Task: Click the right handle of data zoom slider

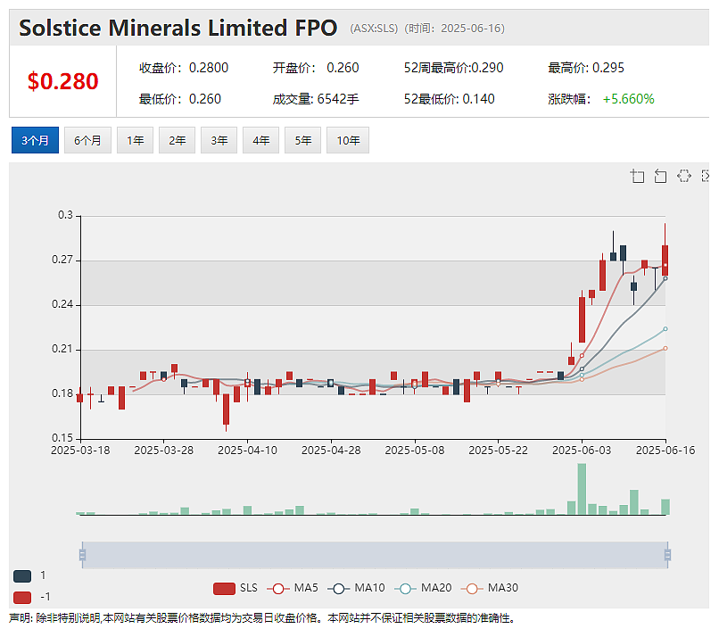Action: pyautogui.click(x=667, y=555)
